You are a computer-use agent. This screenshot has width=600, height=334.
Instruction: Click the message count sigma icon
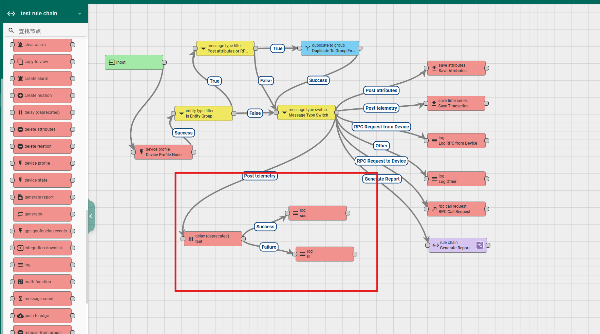20,299
